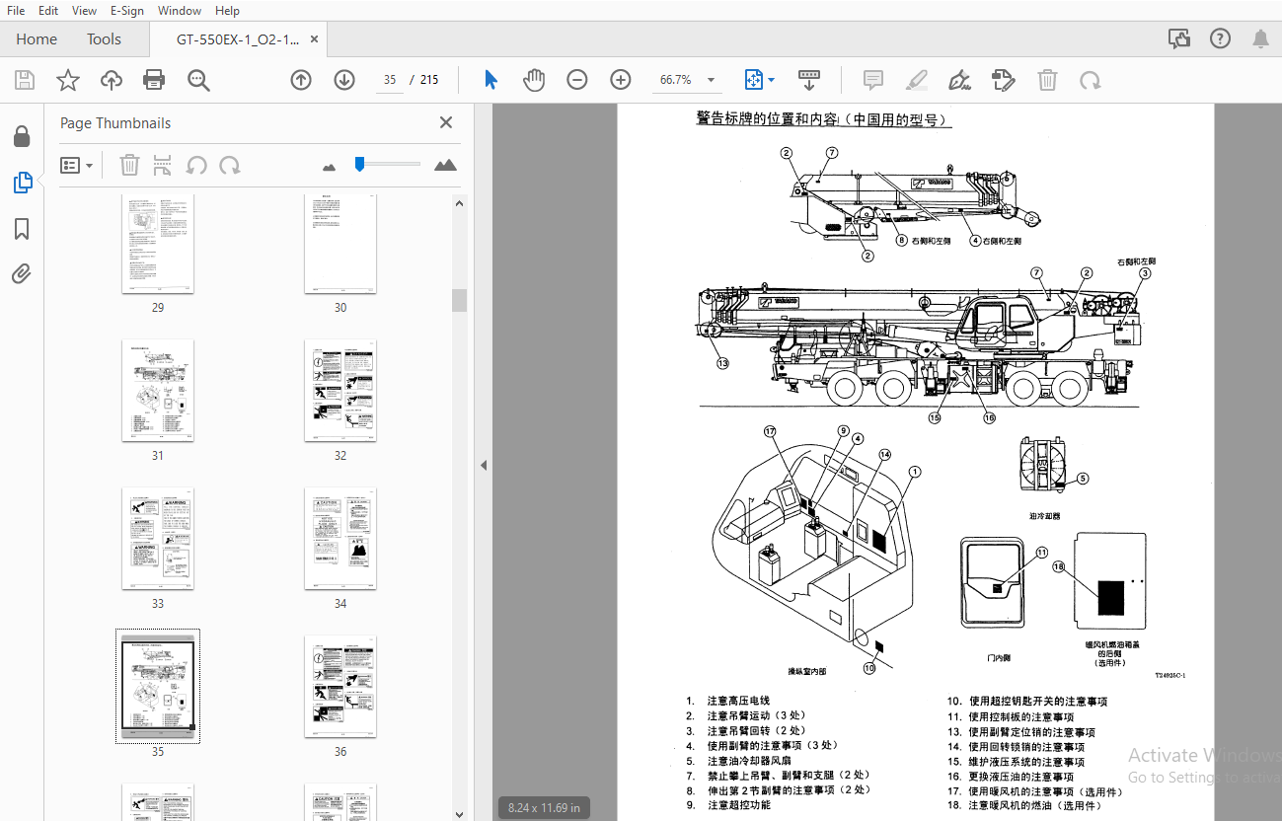Open the sign document pen tool
The height and width of the screenshot is (821, 1282).
point(959,80)
